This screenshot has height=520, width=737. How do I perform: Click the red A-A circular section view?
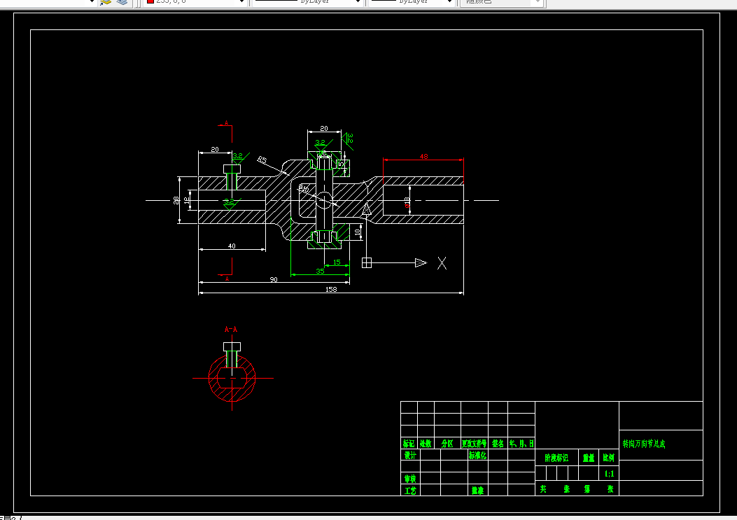pos(232,378)
